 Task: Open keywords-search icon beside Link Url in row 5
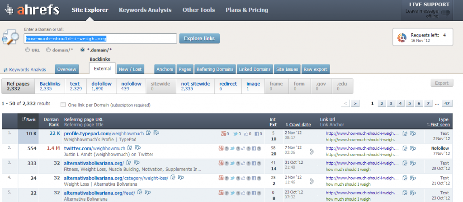point(413,192)
